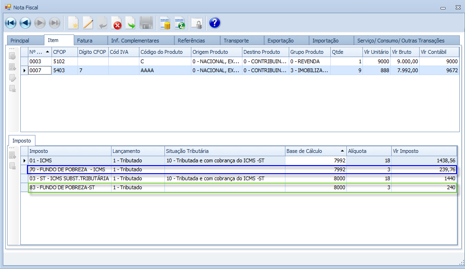Open help with the question mark icon
Screen dimensions: 465x269
[215, 23]
